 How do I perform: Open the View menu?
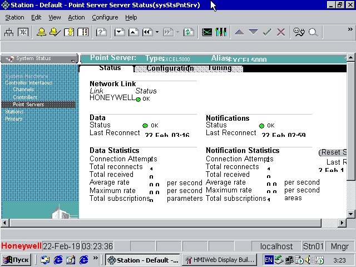(x=55, y=17)
